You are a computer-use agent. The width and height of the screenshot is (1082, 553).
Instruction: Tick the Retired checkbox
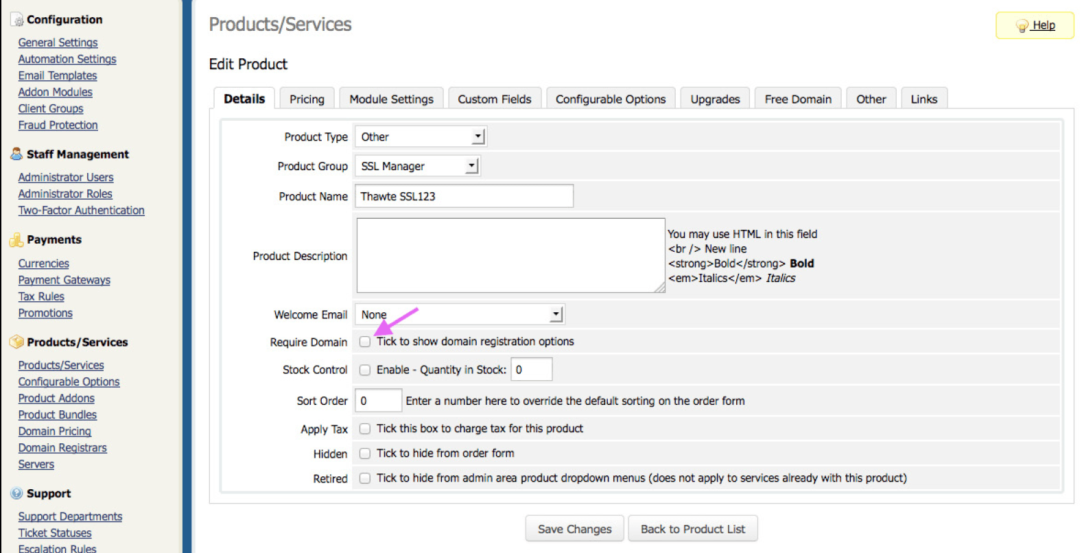click(x=365, y=478)
